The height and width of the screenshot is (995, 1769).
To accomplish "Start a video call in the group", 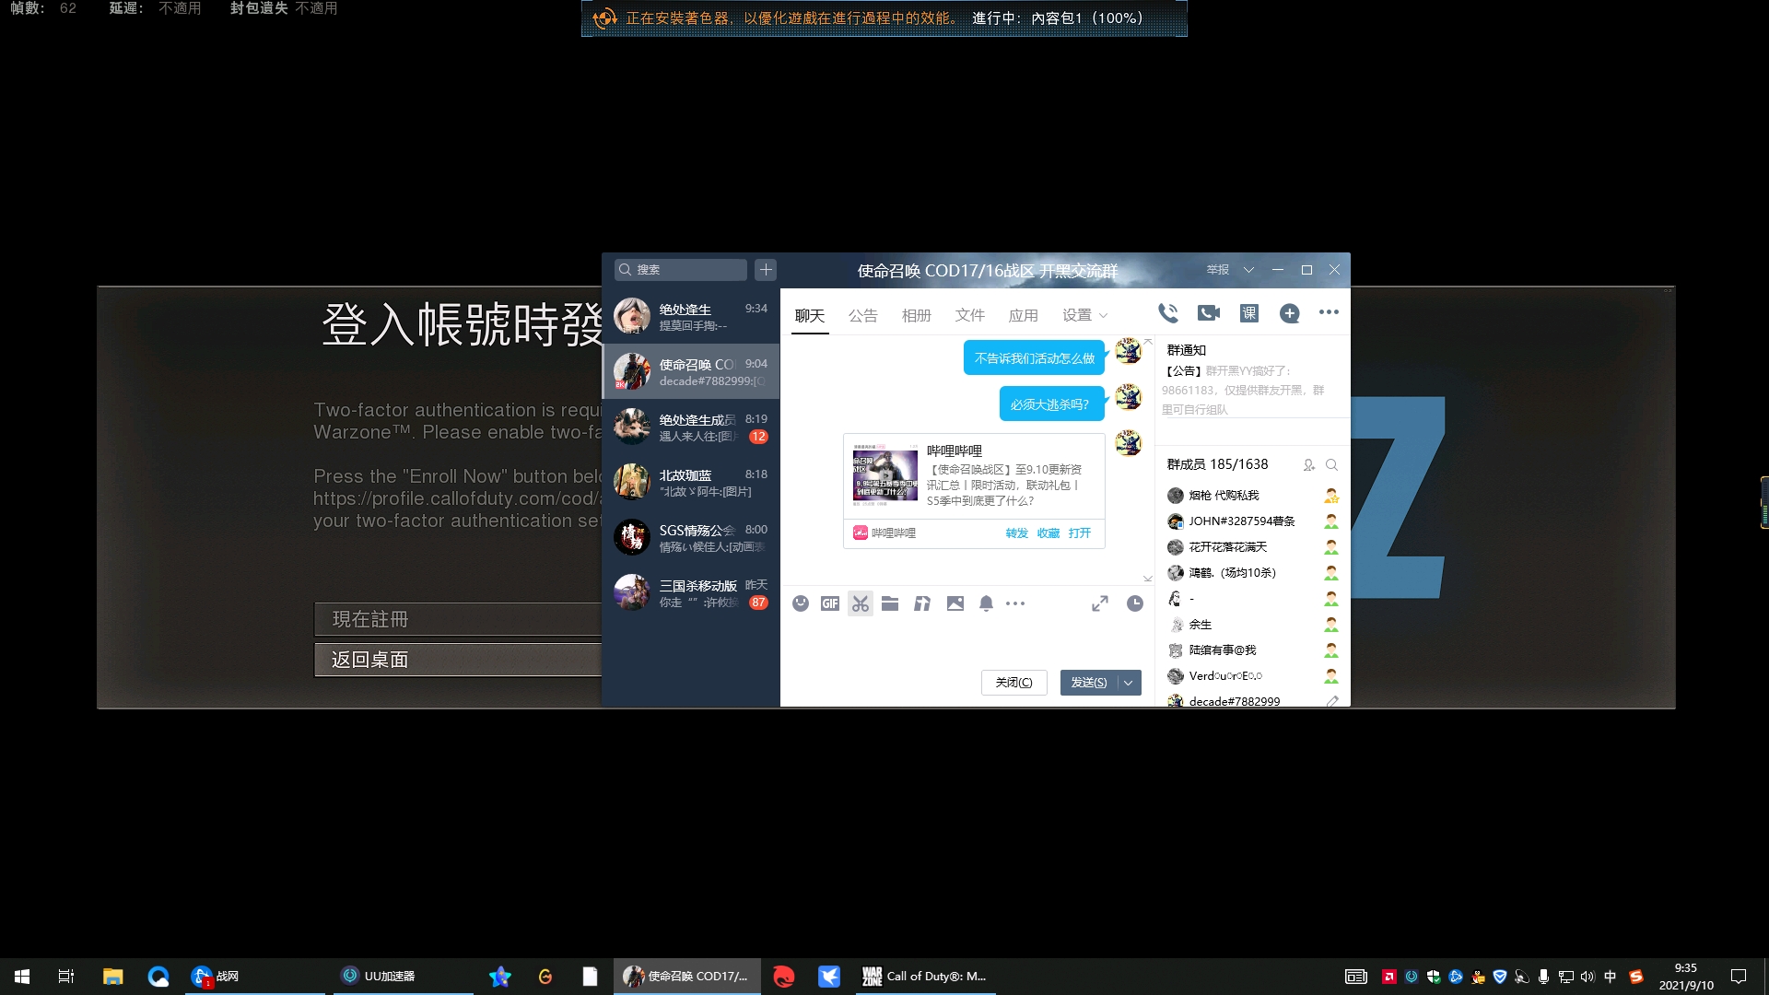I will point(1209,313).
